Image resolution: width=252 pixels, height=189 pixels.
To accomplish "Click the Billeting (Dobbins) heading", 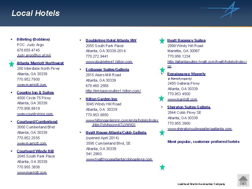I will coord(33,39).
